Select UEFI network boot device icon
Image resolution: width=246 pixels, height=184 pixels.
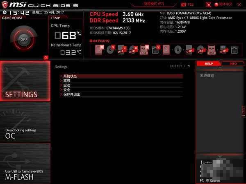tap(156, 49)
